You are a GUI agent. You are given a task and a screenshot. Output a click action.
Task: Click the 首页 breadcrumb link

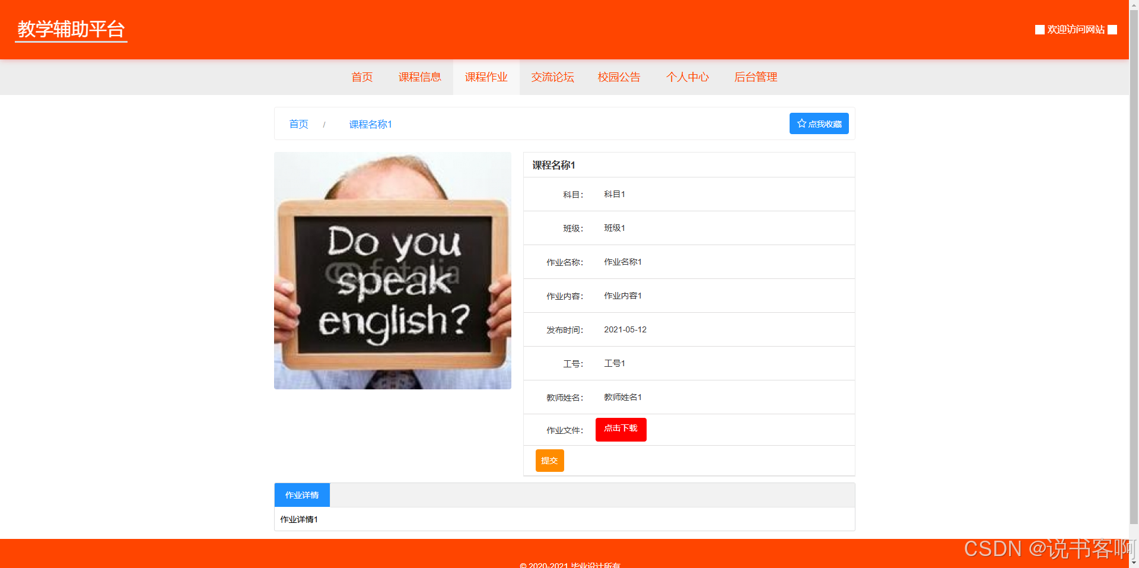tap(299, 124)
